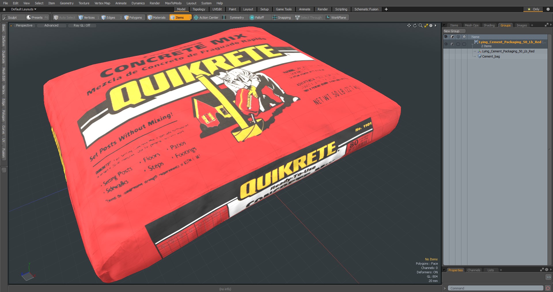Add a new tab beside the Images tab
This screenshot has width=553, height=292.
[532, 25]
